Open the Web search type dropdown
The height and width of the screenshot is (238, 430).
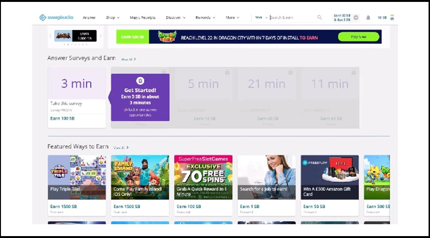coord(261,18)
